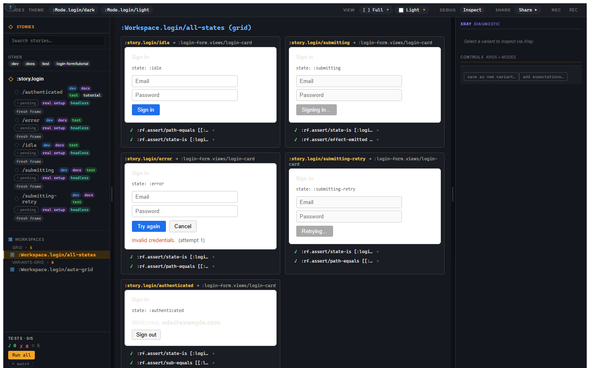Click grid icon of Workspace.login/auto-grid
Screen dimensions: 590x368
point(12,269)
